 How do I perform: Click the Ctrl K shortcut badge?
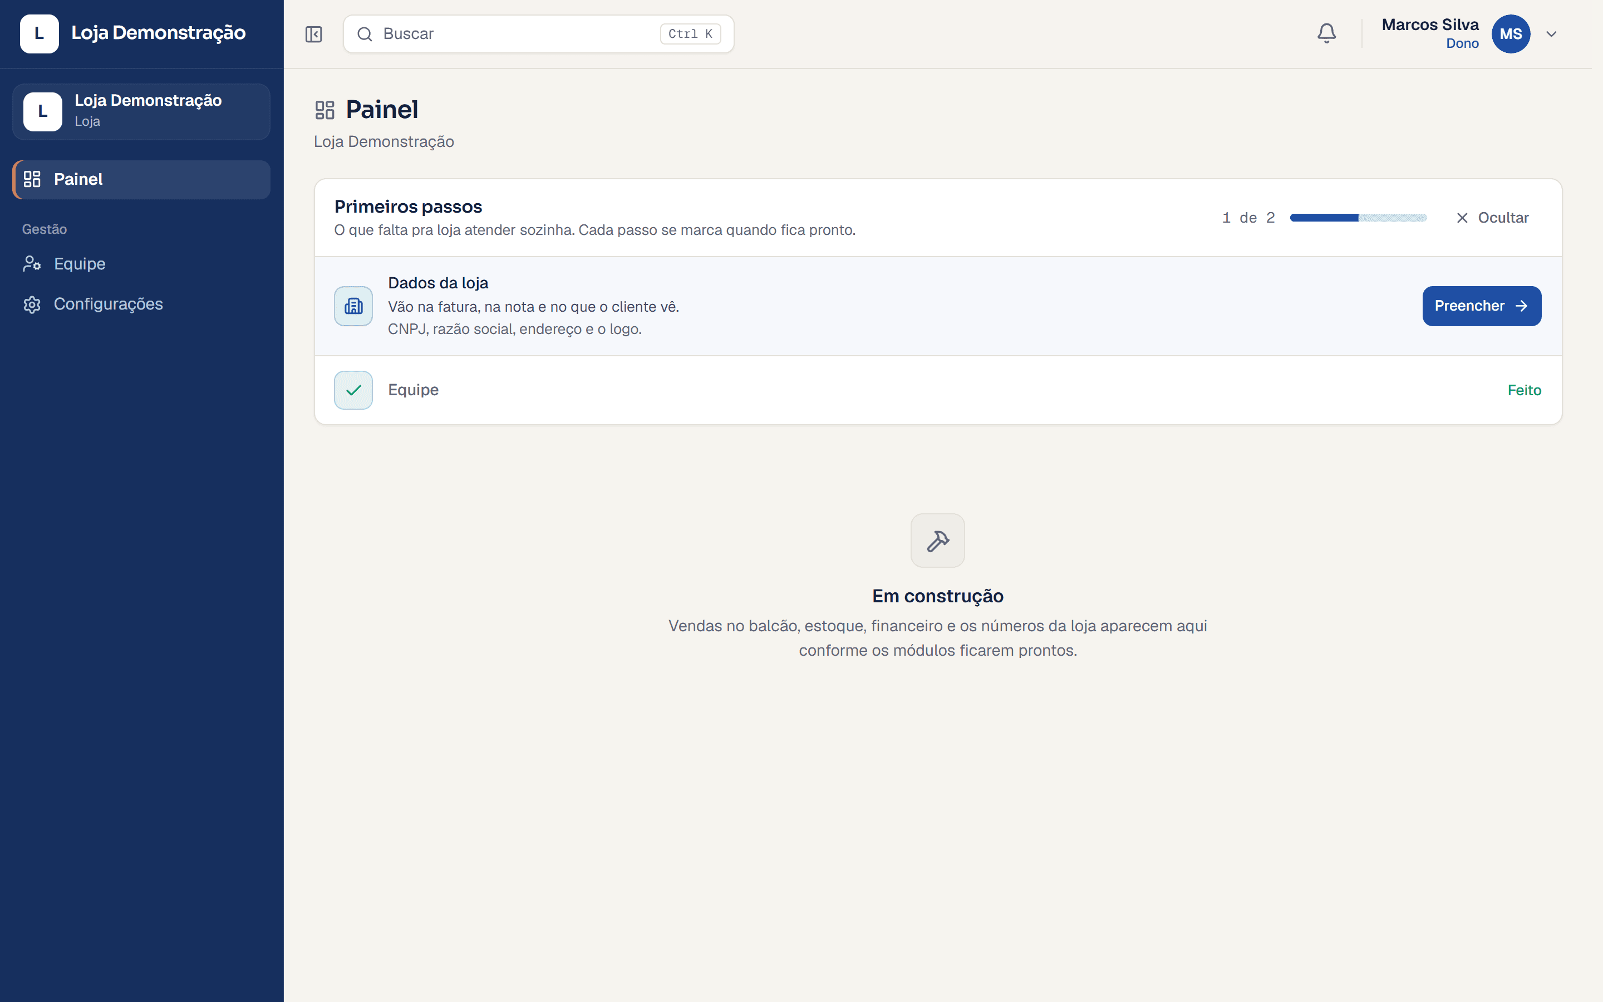click(690, 34)
